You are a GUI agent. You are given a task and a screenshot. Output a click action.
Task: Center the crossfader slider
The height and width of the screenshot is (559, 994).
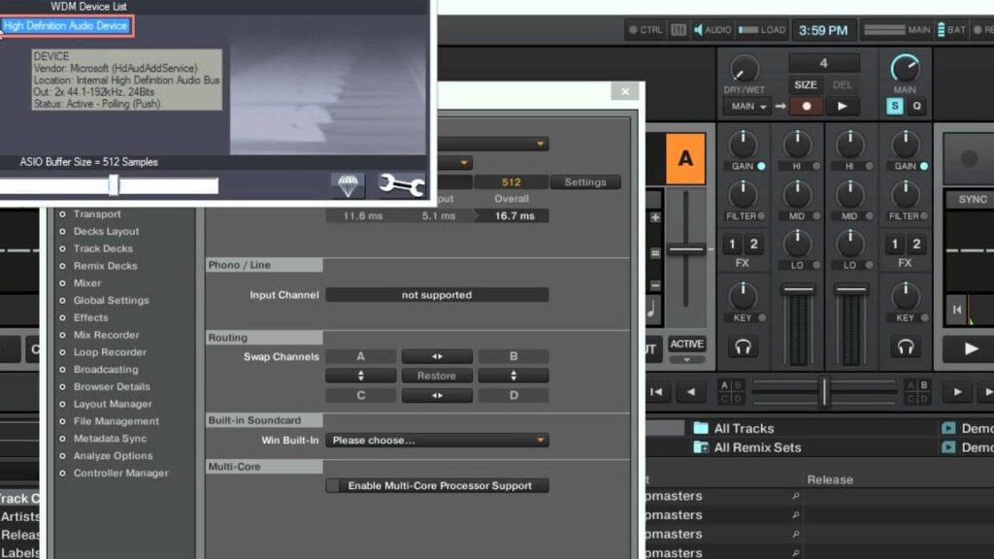824,390
